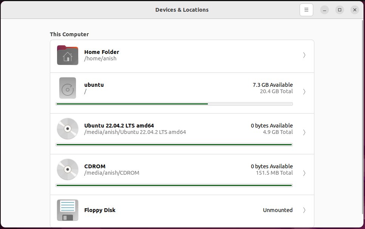
Task: Click the CDROM disc icon
Action: tap(68, 169)
